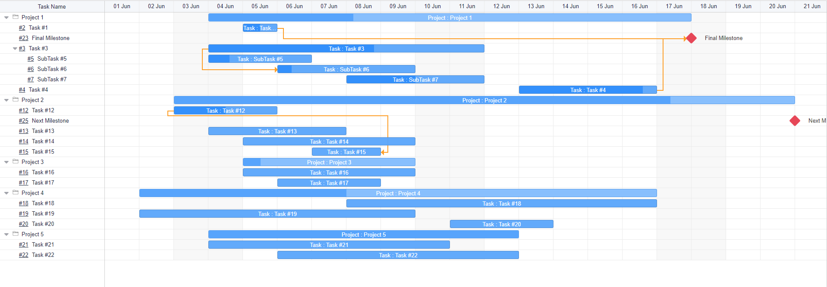The height and width of the screenshot is (287, 827).
Task: Open the #23 Final Milestone link
Action: [23, 38]
